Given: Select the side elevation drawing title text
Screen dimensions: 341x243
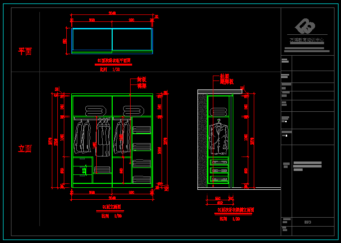Looking at the screenshot, I should click(235, 210).
